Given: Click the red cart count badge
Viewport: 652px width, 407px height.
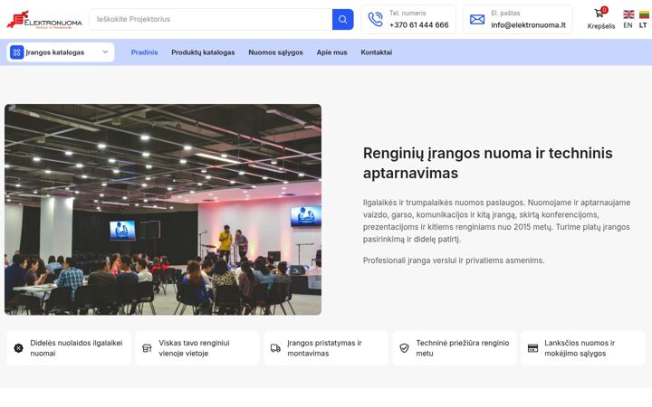Looking at the screenshot, I should click(604, 10).
